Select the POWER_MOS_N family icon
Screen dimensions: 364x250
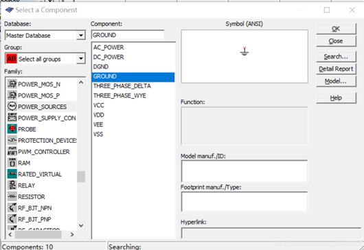(12, 84)
